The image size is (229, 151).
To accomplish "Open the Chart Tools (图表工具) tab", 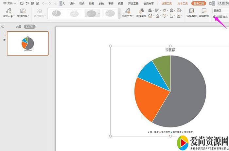I will click(199, 4).
